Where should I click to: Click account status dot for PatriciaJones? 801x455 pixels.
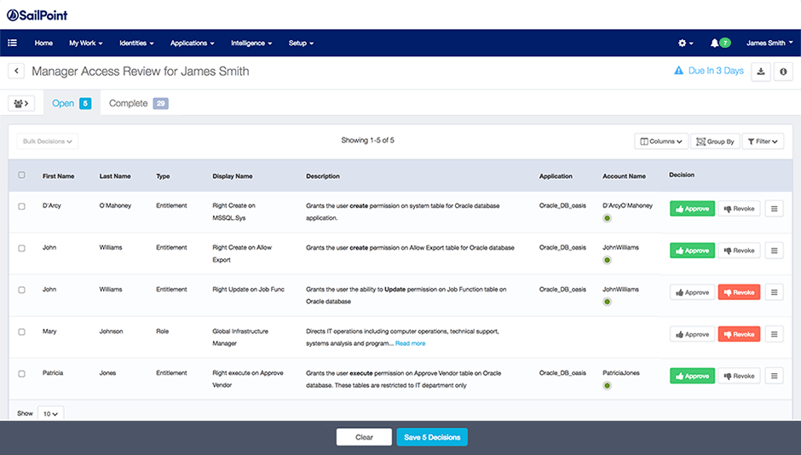pyautogui.click(x=607, y=385)
